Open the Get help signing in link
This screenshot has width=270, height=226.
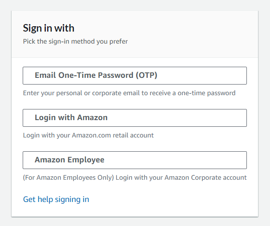(x=56, y=199)
